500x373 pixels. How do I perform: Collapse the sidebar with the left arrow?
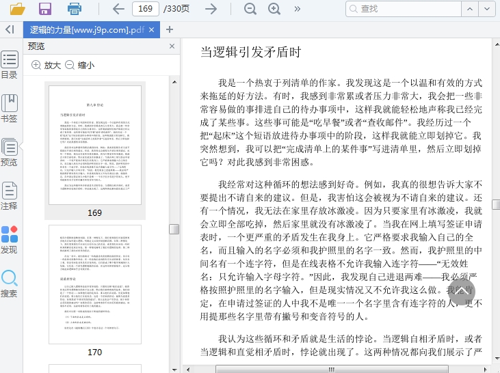point(10,29)
